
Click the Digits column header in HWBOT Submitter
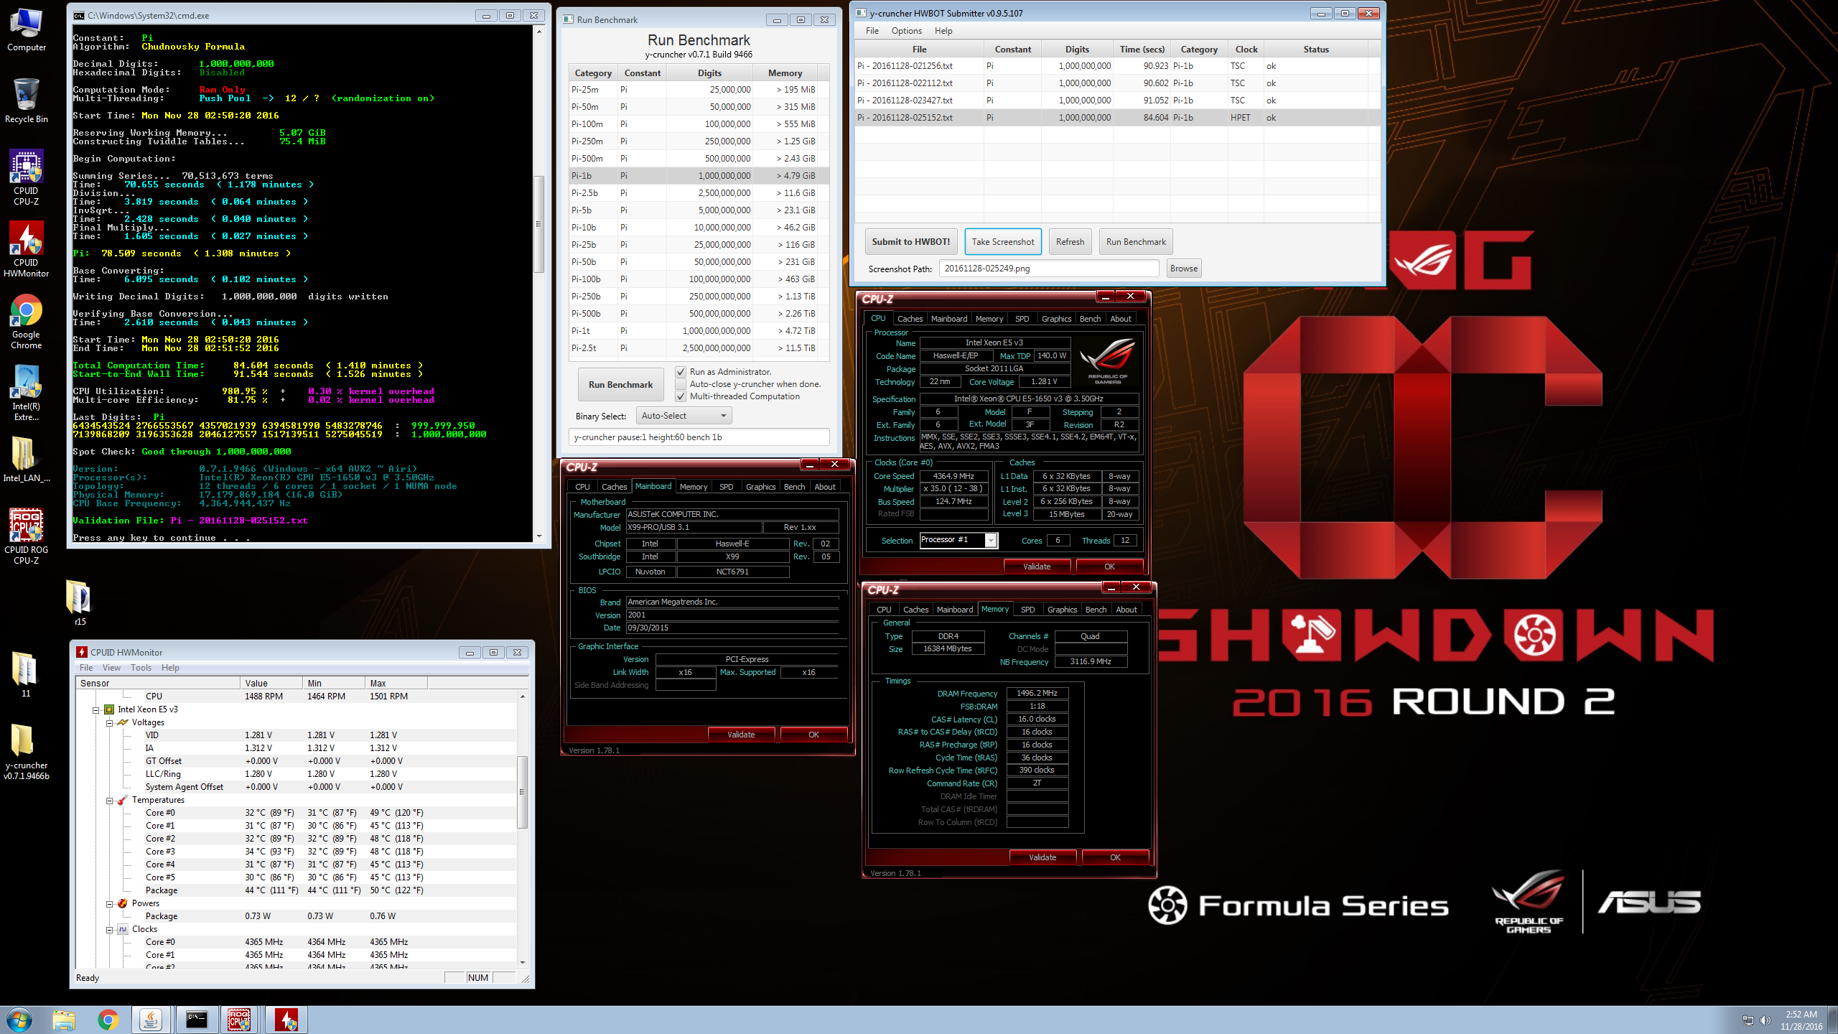pyautogui.click(x=1077, y=50)
